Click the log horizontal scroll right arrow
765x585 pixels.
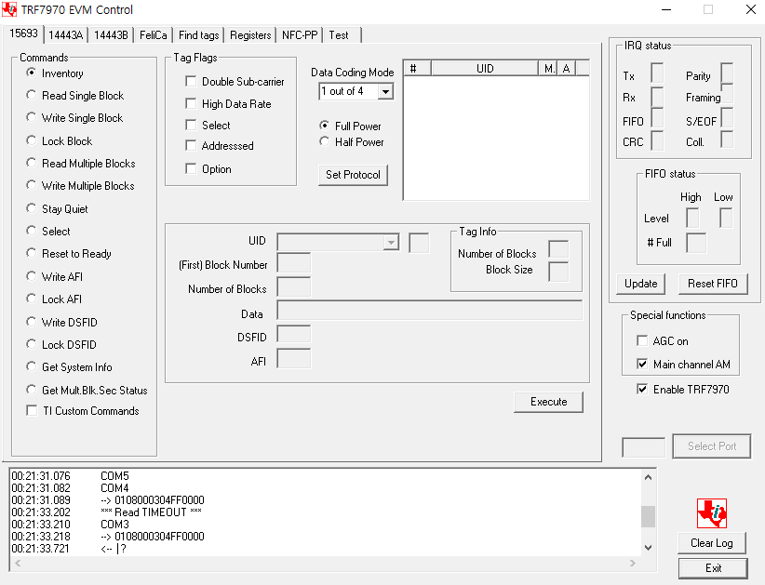[x=632, y=563]
